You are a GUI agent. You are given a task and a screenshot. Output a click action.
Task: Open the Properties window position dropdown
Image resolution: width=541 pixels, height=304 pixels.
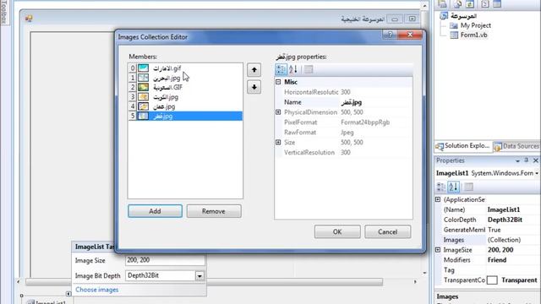(517, 161)
